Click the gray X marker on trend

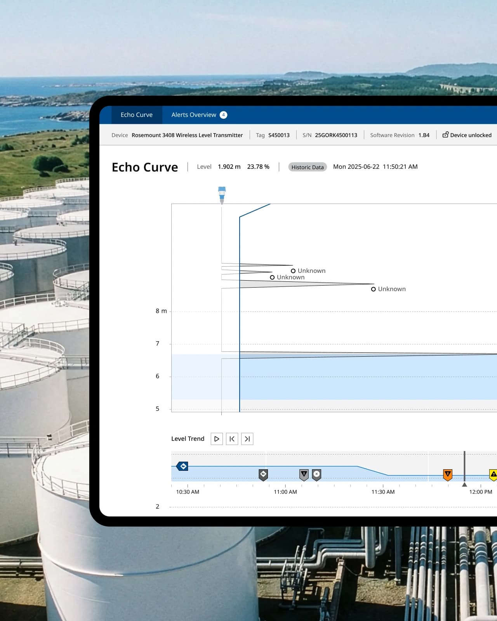tap(317, 474)
